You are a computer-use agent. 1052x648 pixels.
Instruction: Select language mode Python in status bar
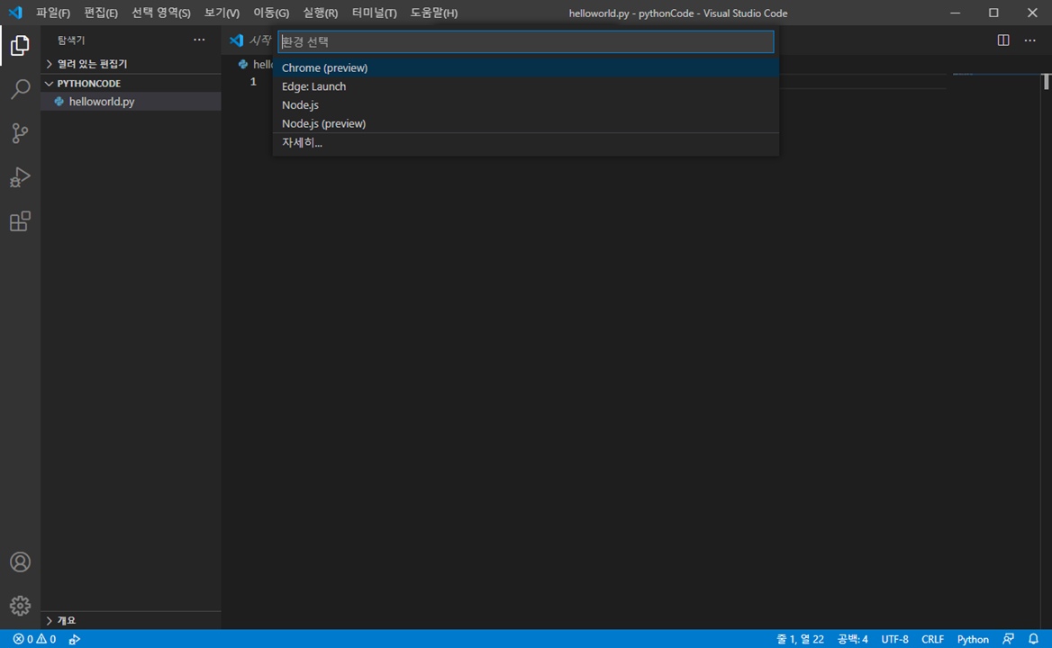click(x=973, y=639)
